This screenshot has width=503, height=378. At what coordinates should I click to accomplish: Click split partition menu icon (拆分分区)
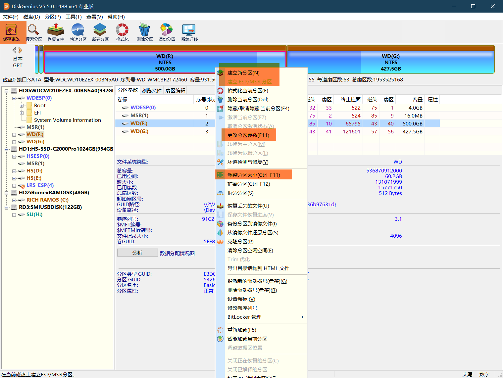coord(220,193)
